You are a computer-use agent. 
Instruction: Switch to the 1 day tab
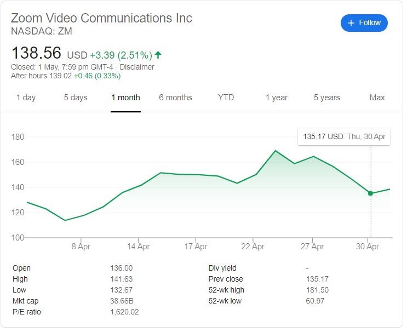26,98
